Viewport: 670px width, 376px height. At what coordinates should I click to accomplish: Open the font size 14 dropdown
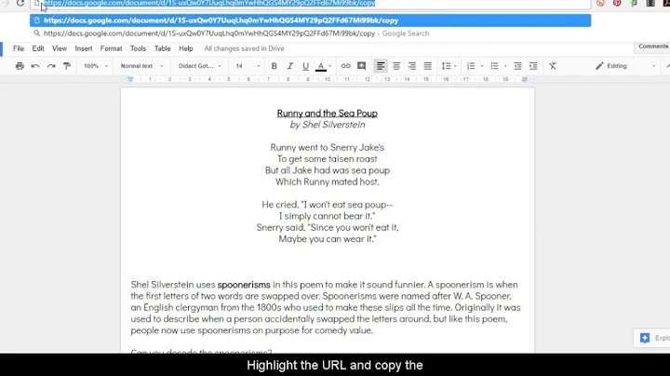pyautogui.click(x=248, y=66)
